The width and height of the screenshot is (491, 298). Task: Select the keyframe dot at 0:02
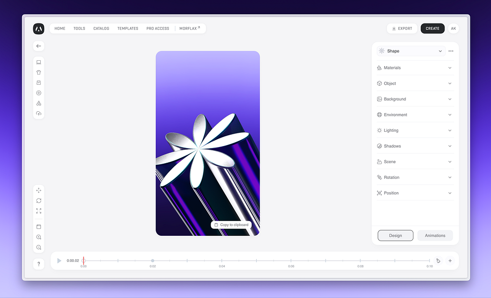coord(153,261)
